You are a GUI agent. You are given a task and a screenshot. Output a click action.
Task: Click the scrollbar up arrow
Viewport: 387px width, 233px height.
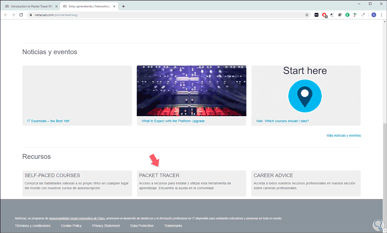point(385,22)
